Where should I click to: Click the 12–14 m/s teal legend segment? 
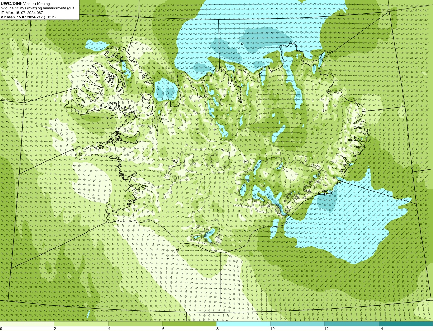[x=352, y=324]
